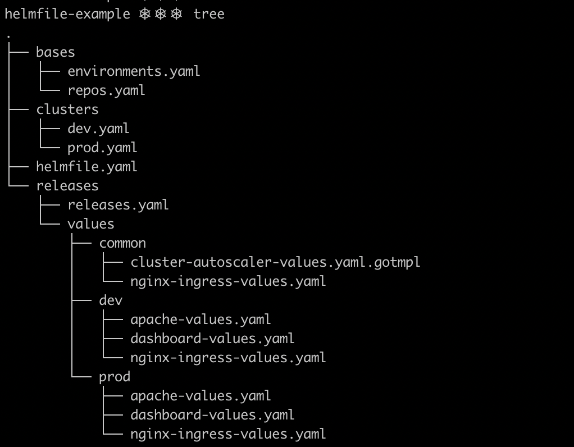Click the first Kubernetes wheel icon in prompt

pos(145,14)
